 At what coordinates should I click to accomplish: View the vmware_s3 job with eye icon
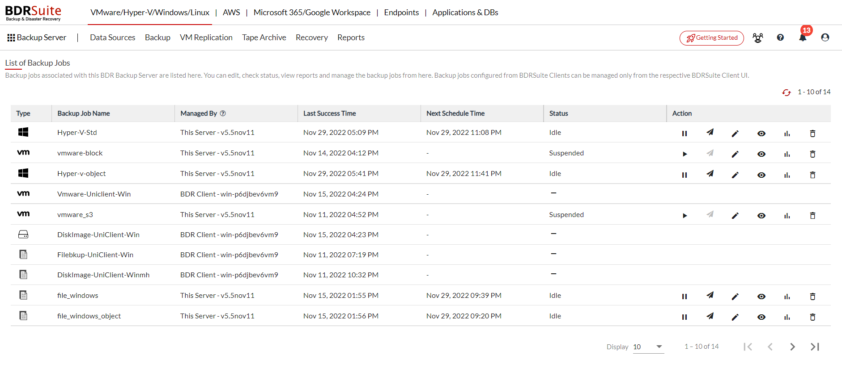[761, 216]
